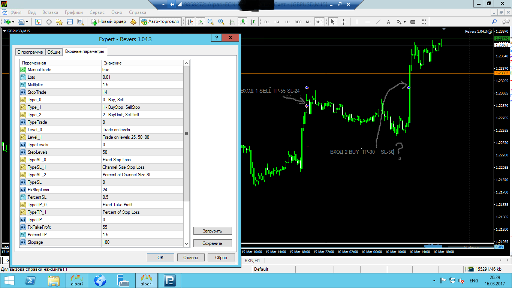The image size is (512, 288).
Task: Click the Сохранить button
Action: (x=213, y=243)
